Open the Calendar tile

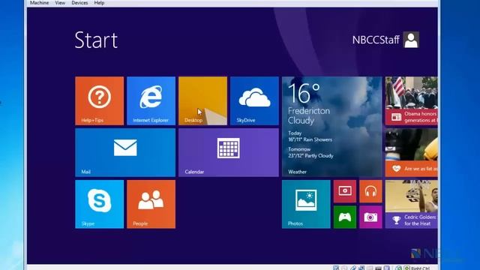coord(229,152)
